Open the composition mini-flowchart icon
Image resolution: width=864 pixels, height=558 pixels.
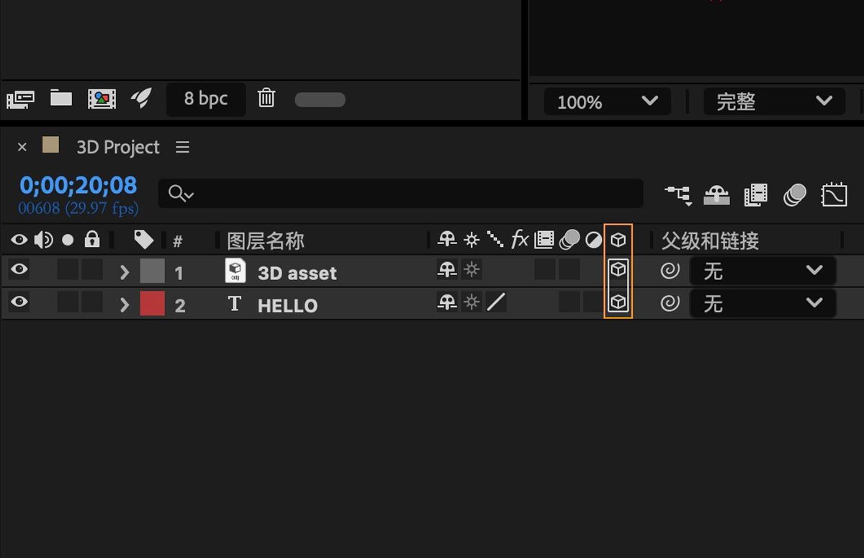click(x=678, y=194)
